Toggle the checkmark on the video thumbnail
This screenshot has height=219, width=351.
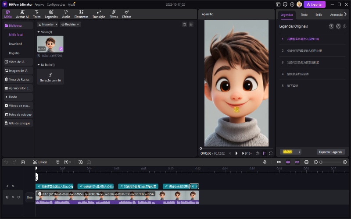(x=61, y=49)
